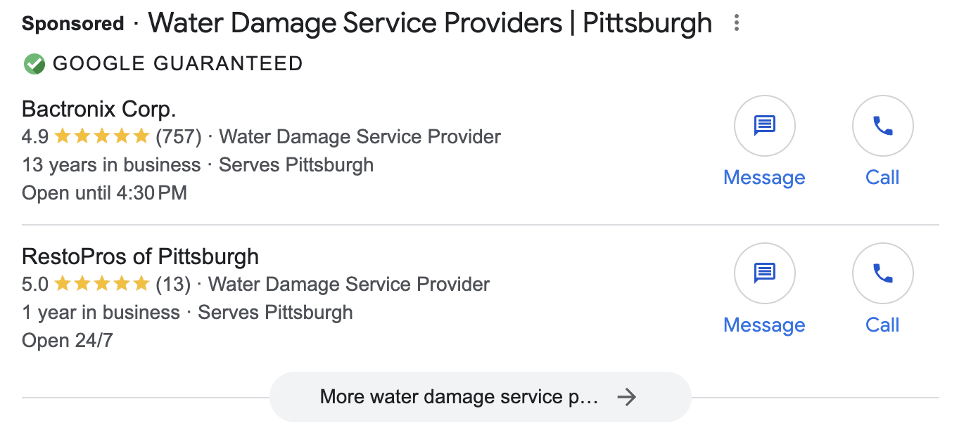Click the star rating for RestoPros of Pittsburgh

click(102, 284)
